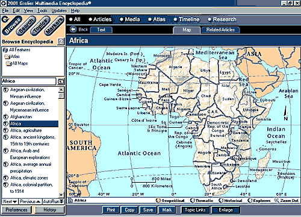The image size is (301, 217).
Task: Open the Next dropdown arrow
Action: [x=14, y=201]
